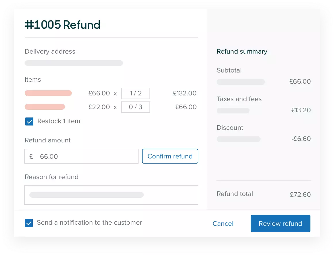The image size is (334, 255).
Task: Click the Reason for refund label
Action: click(51, 177)
